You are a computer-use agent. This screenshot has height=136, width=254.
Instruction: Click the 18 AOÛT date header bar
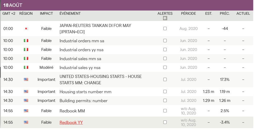tap(127, 5)
